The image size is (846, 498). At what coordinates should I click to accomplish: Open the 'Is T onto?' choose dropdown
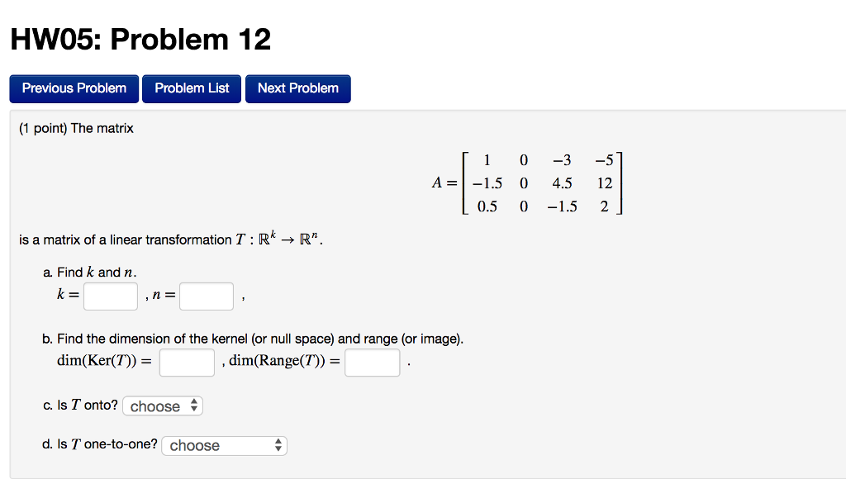tap(162, 406)
